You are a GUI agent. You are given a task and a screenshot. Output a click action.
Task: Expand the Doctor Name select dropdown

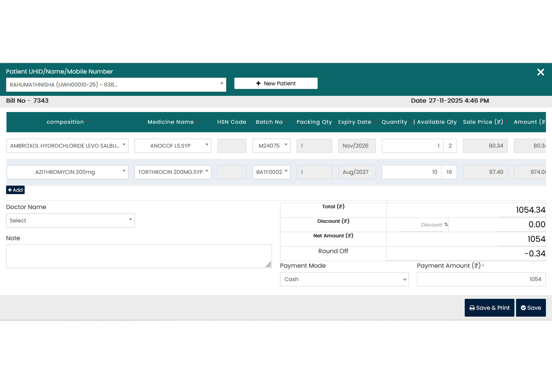[70, 221]
